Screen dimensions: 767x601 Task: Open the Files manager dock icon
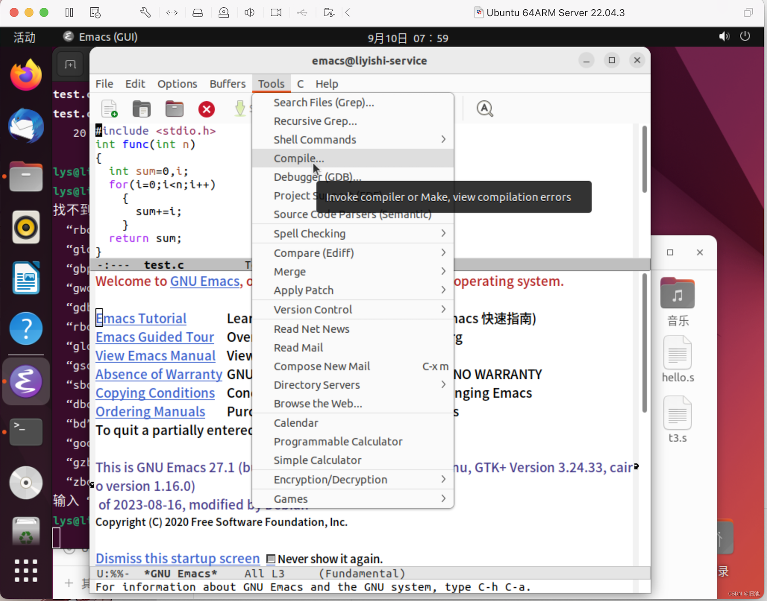[x=26, y=177]
